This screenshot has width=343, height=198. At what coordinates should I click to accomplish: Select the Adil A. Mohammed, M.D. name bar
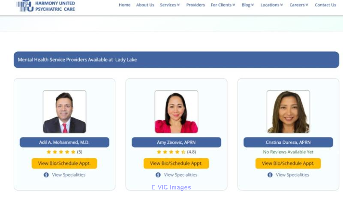(65, 142)
